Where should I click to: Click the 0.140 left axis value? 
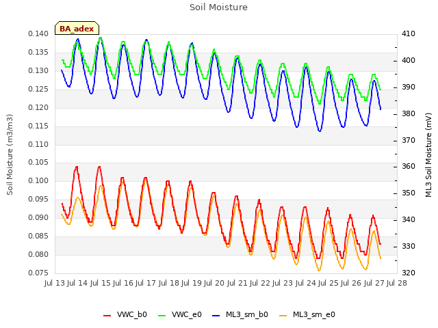pos(38,34)
